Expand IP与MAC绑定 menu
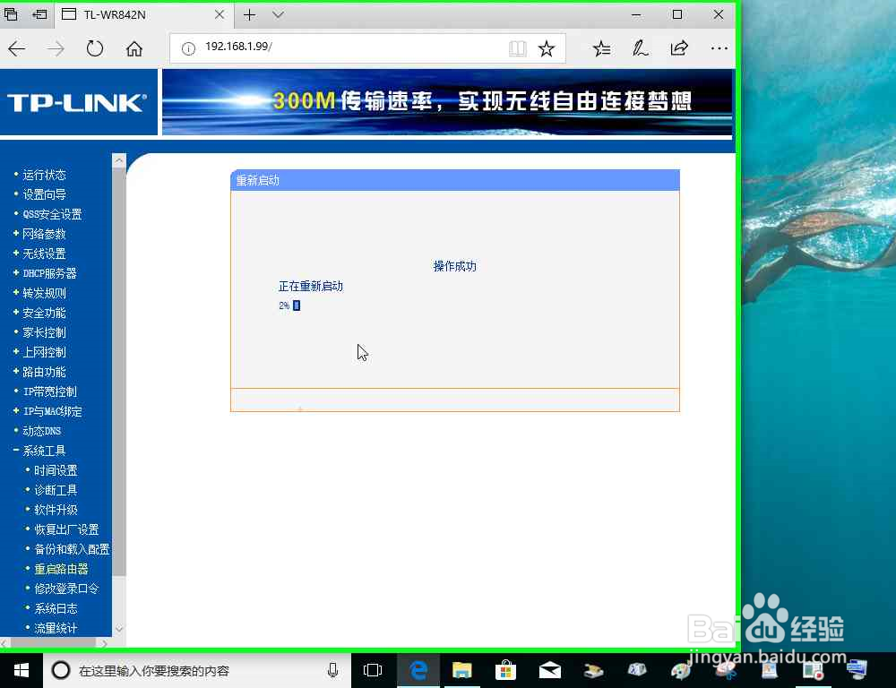 (x=52, y=411)
